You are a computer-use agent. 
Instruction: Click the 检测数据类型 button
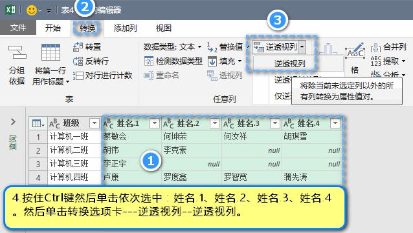[173, 61]
